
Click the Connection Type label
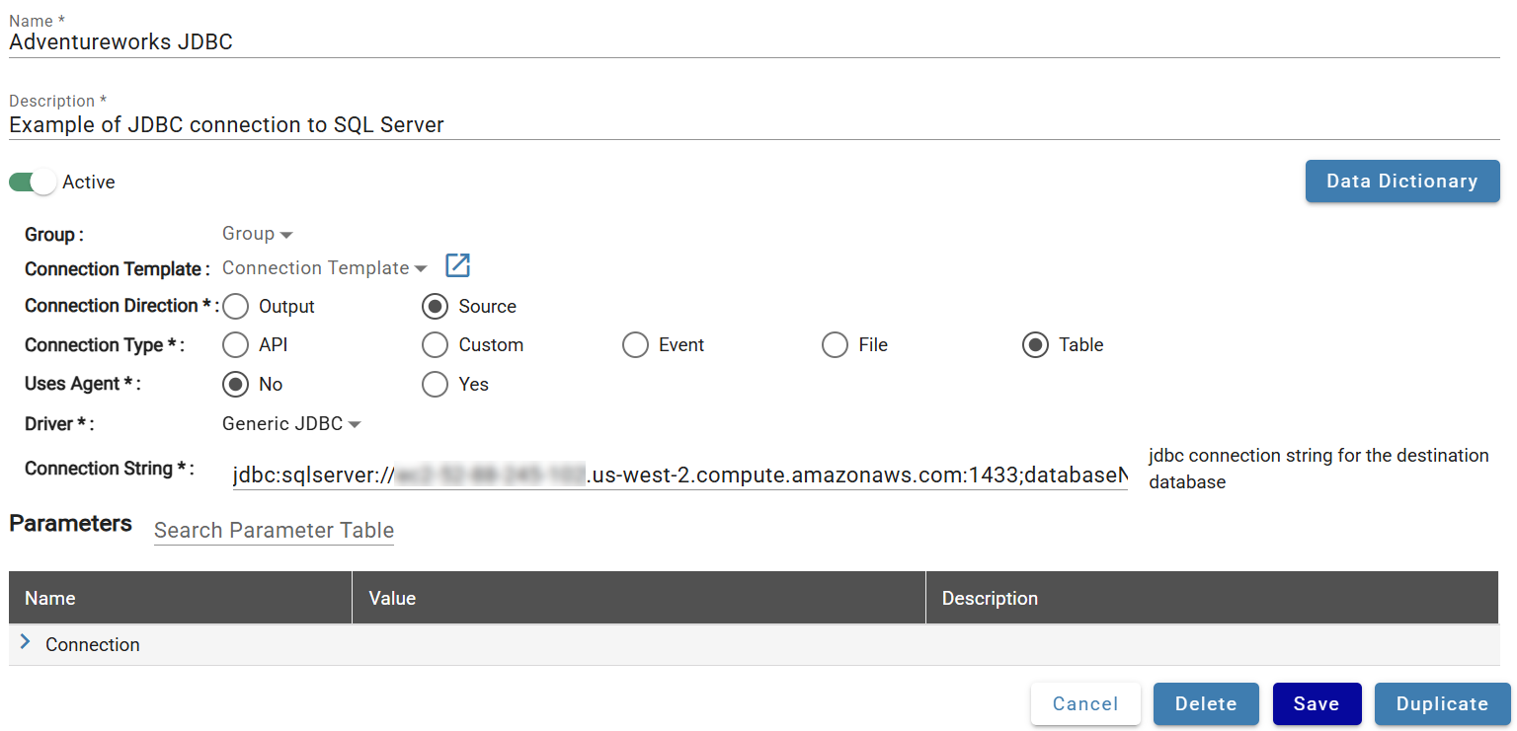[x=105, y=345]
